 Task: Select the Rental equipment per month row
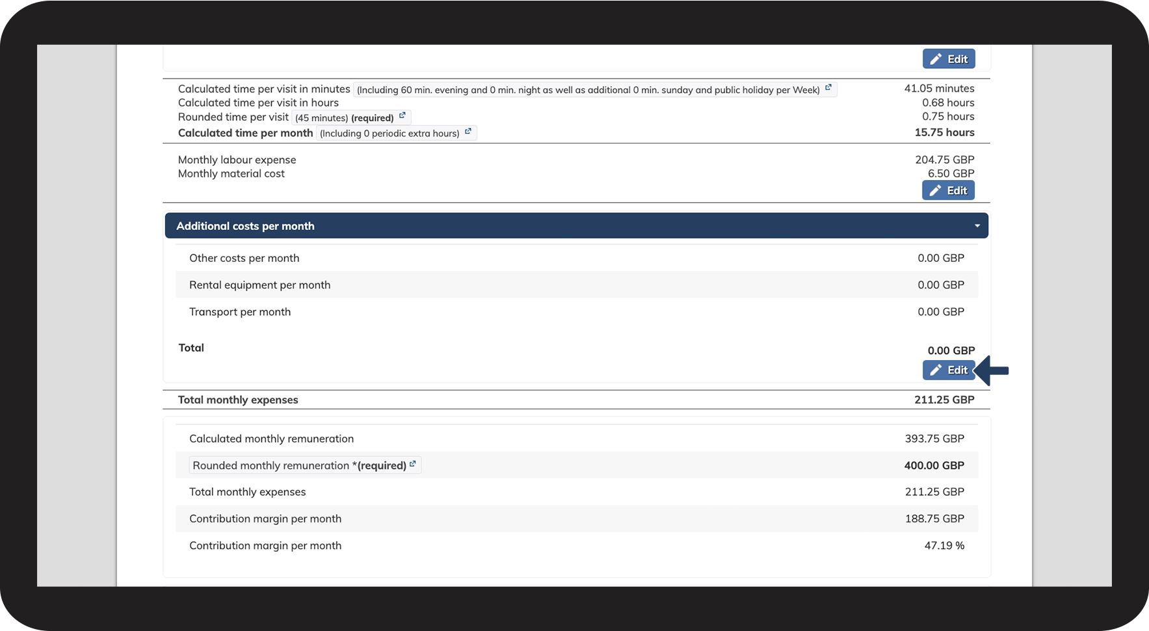576,285
